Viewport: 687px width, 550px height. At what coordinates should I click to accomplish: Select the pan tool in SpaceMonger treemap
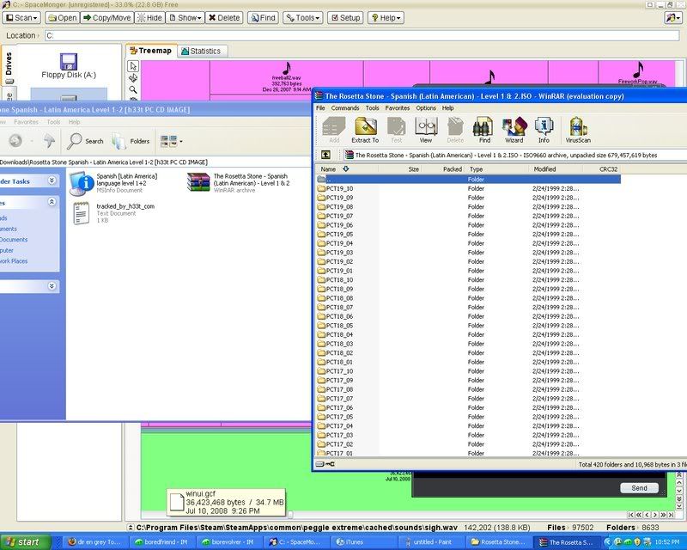coord(133,77)
